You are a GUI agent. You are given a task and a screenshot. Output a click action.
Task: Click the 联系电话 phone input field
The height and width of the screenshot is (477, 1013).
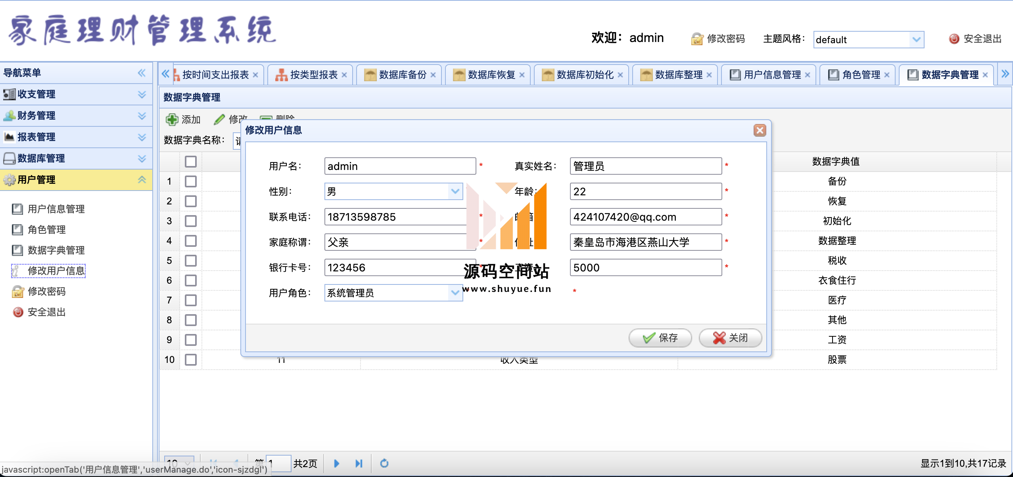(400, 217)
